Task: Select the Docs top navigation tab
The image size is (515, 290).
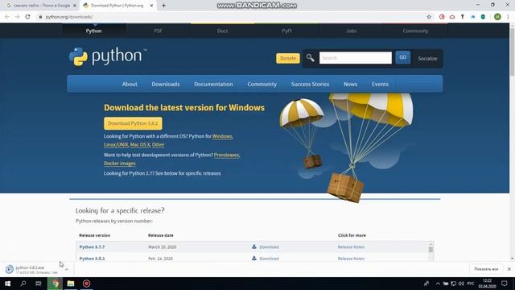Action: click(x=222, y=31)
